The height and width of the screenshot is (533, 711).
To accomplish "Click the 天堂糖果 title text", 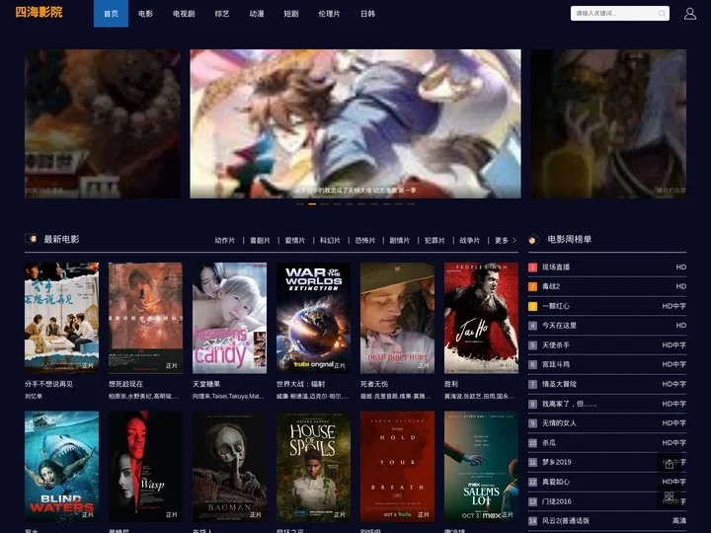I will pyautogui.click(x=206, y=384).
